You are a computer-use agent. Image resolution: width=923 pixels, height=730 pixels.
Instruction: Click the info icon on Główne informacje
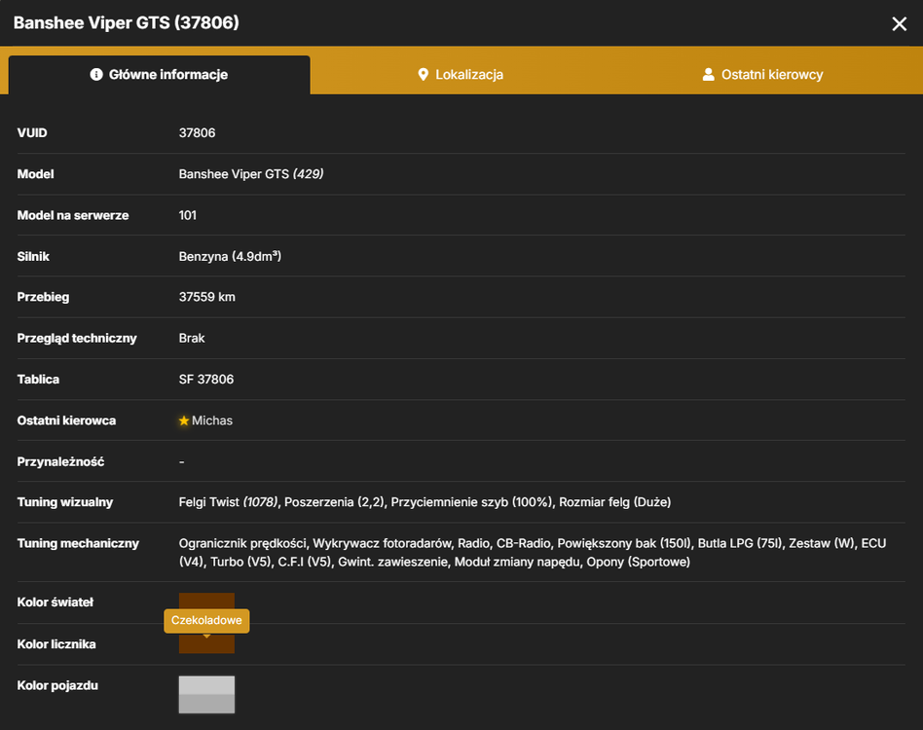[96, 74]
